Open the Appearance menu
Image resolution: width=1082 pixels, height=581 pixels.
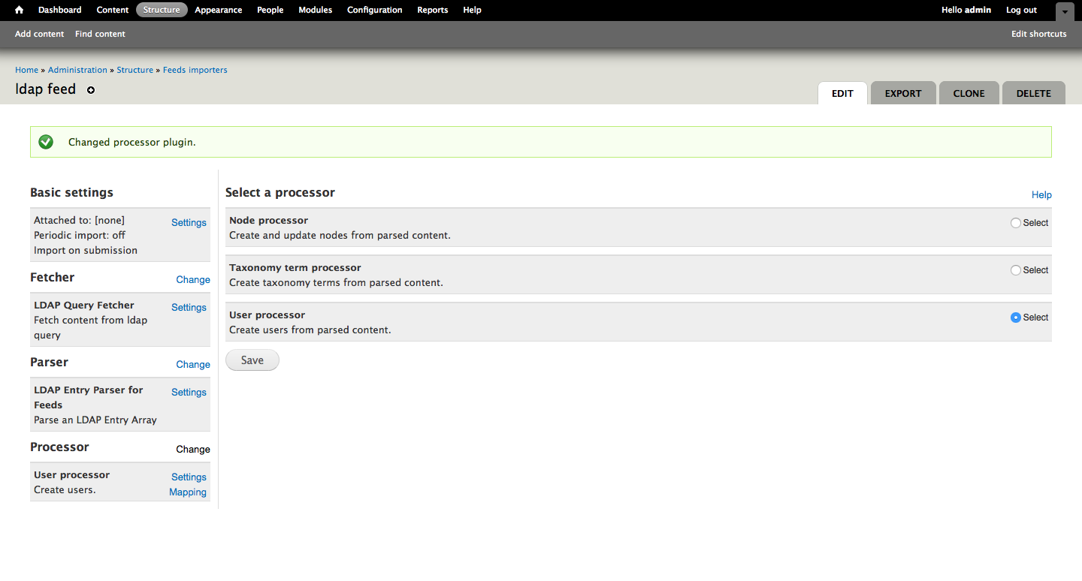pyautogui.click(x=219, y=10)
